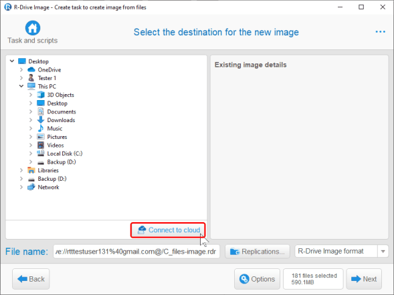Click the Local Disk (C:) drive icon
Screen dimensions: 394x295
41,153
